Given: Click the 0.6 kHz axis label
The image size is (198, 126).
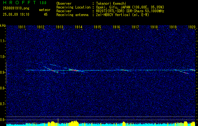Looking at the screenshot, I should click(2, 120).
